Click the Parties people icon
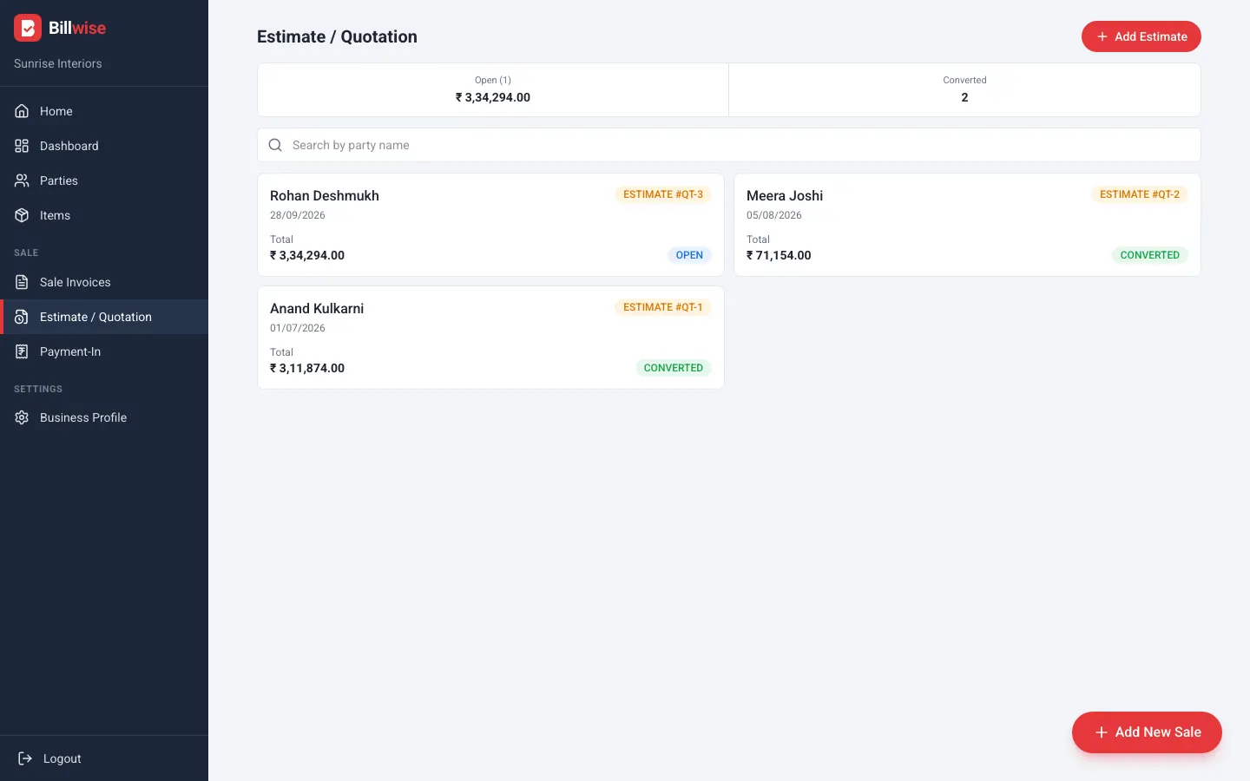Viewport: 1250px width, 781px height. pos(22,180)
